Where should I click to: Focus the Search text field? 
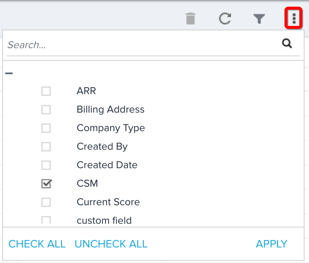coord(141,45)
